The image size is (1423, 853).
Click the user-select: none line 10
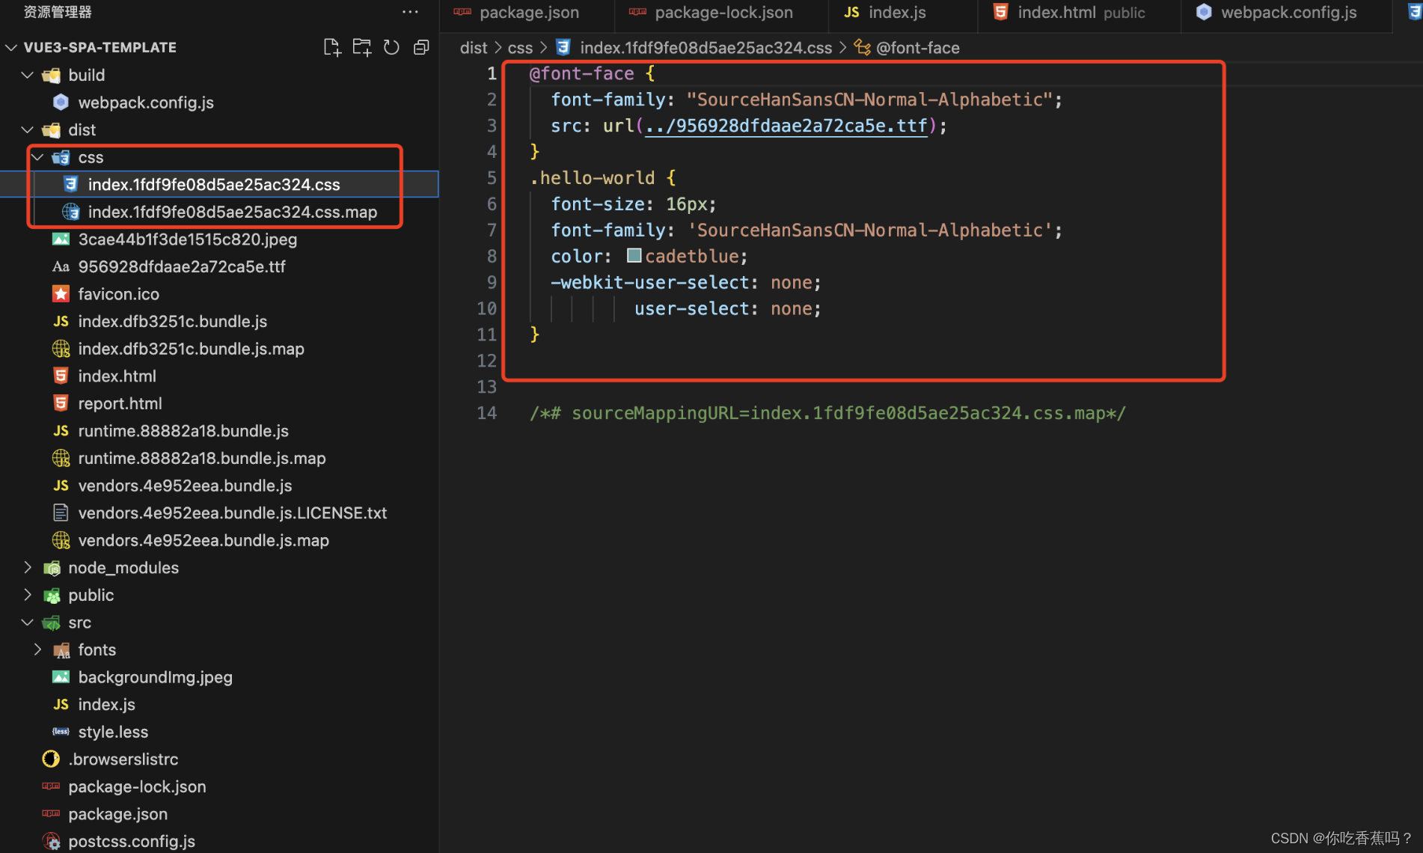point(727,308)
